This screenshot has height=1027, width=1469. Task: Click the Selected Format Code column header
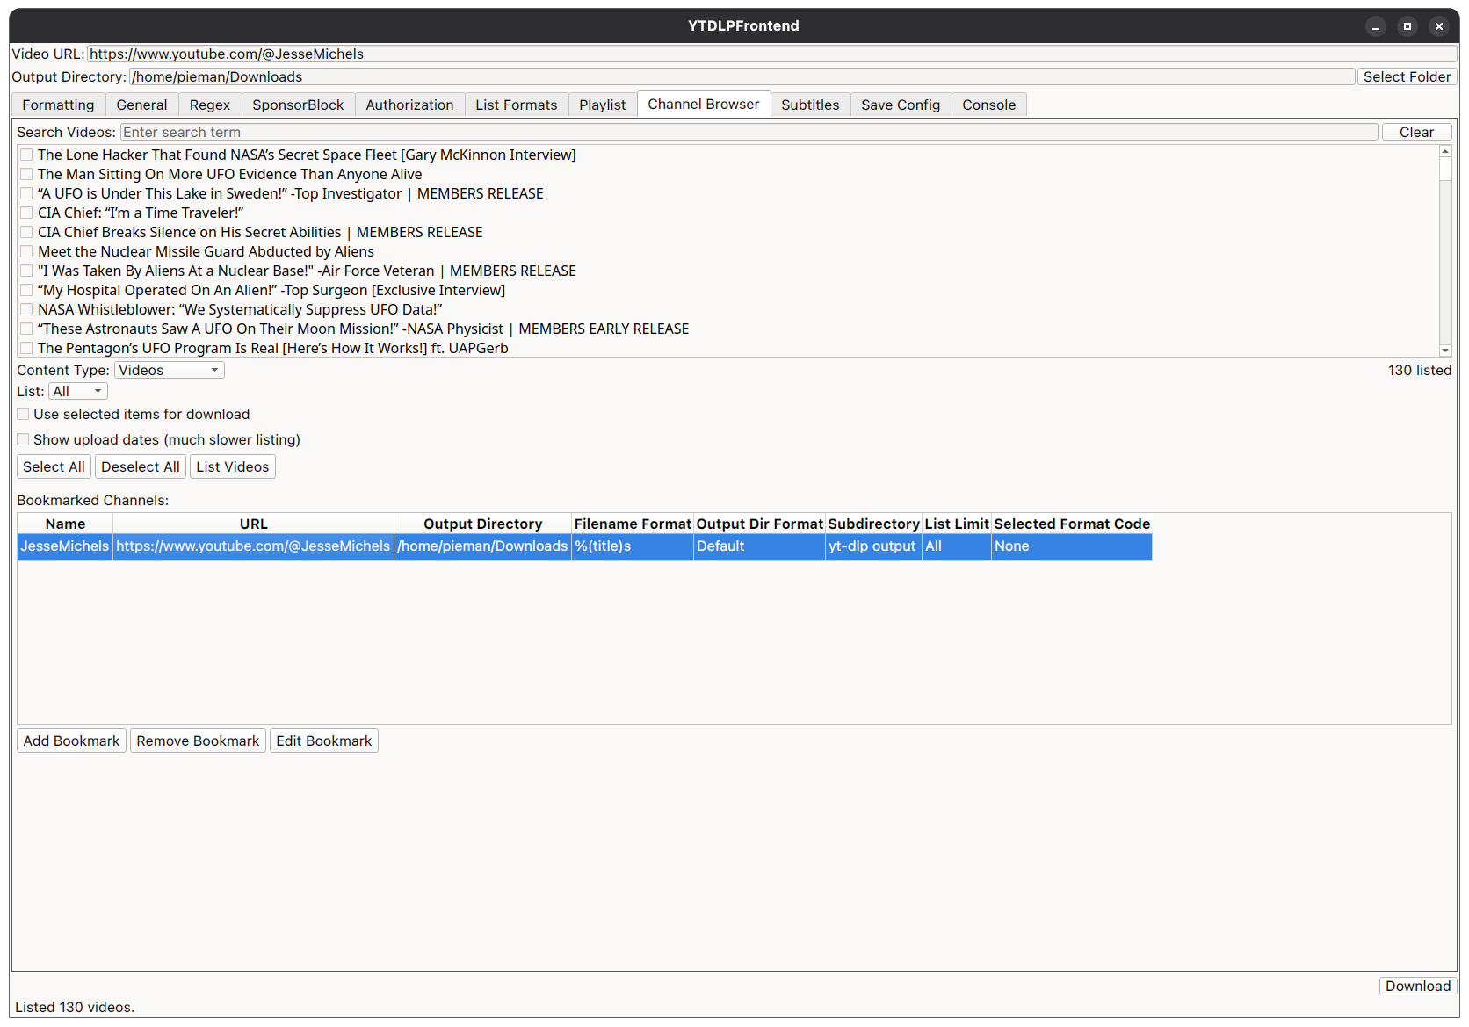pos(1072,524)
